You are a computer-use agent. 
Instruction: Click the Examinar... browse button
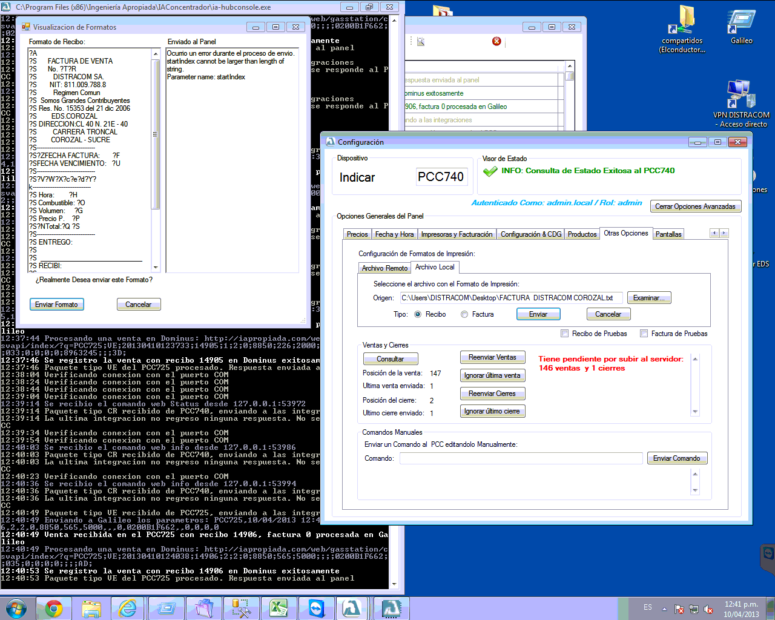pos(648,298)
